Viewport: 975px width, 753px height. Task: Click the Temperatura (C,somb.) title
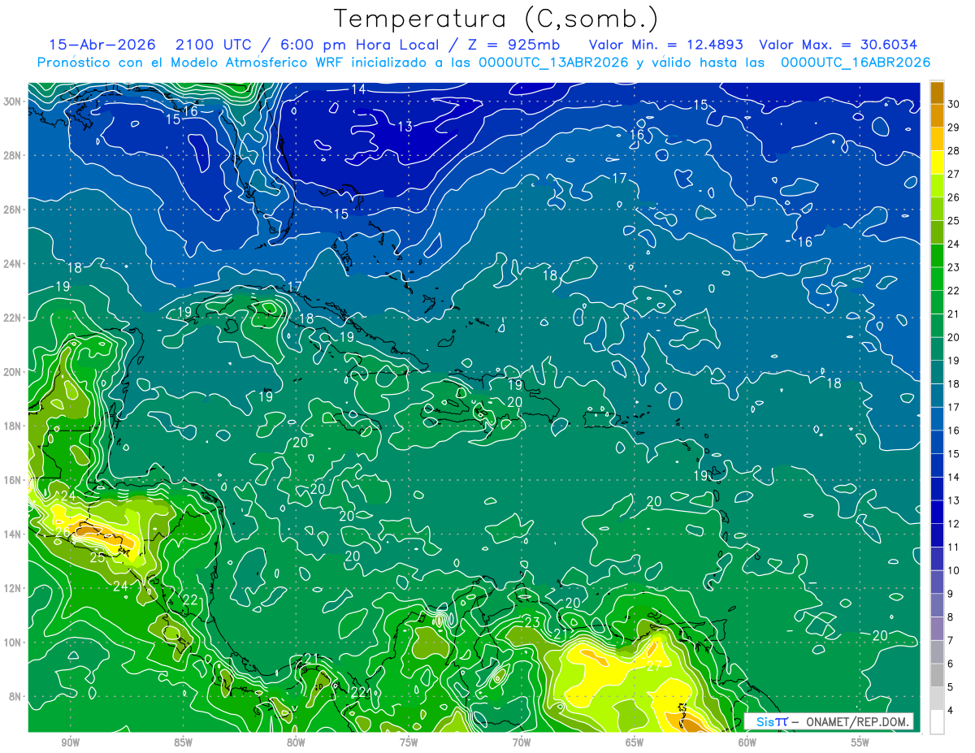pos(496,19)
